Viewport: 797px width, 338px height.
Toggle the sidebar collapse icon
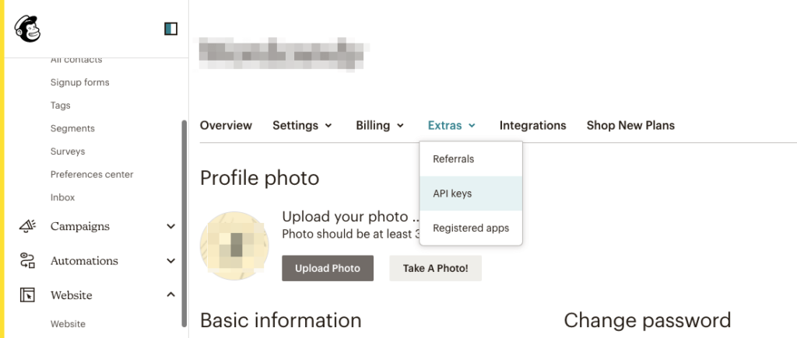pyautogui.click(x=171, y=30)
